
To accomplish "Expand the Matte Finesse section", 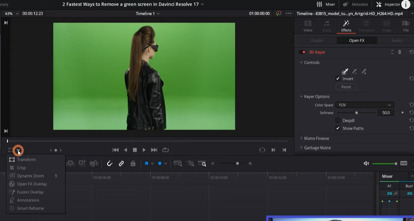I will (316, 138).
